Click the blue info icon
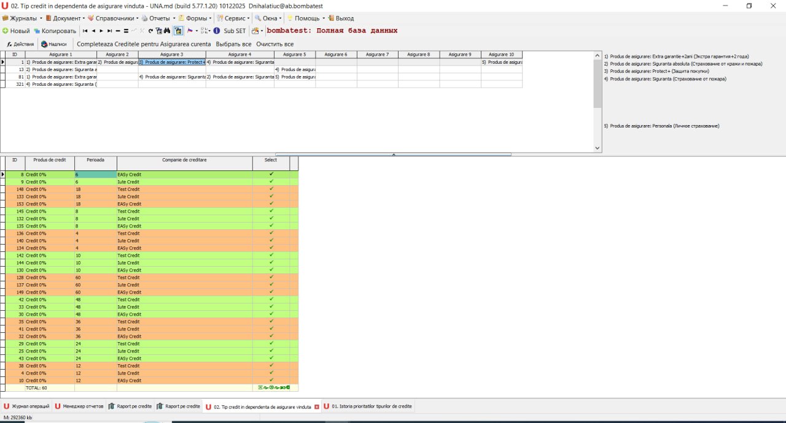The image size is (786, 423). point(217,31)
